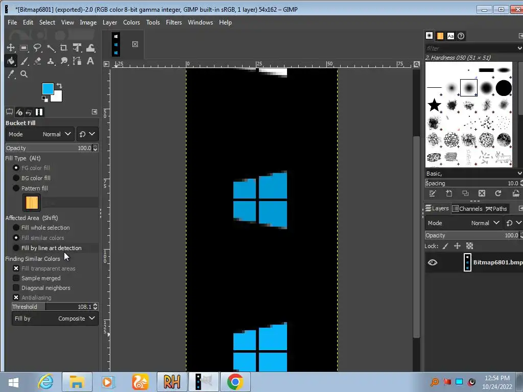Screen dimensions: 523x392
Task: Select the Clone stamp tool
Action: click(x=51, y=61)
